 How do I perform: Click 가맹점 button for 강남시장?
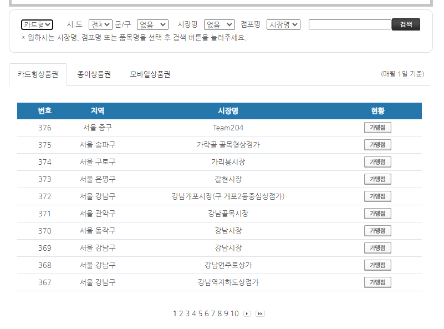tap(377, 230)
